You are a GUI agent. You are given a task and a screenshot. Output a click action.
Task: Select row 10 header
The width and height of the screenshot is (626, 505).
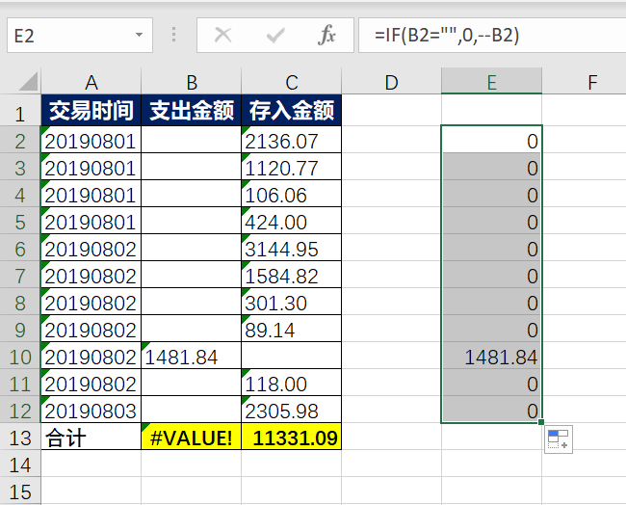(20, 356)
